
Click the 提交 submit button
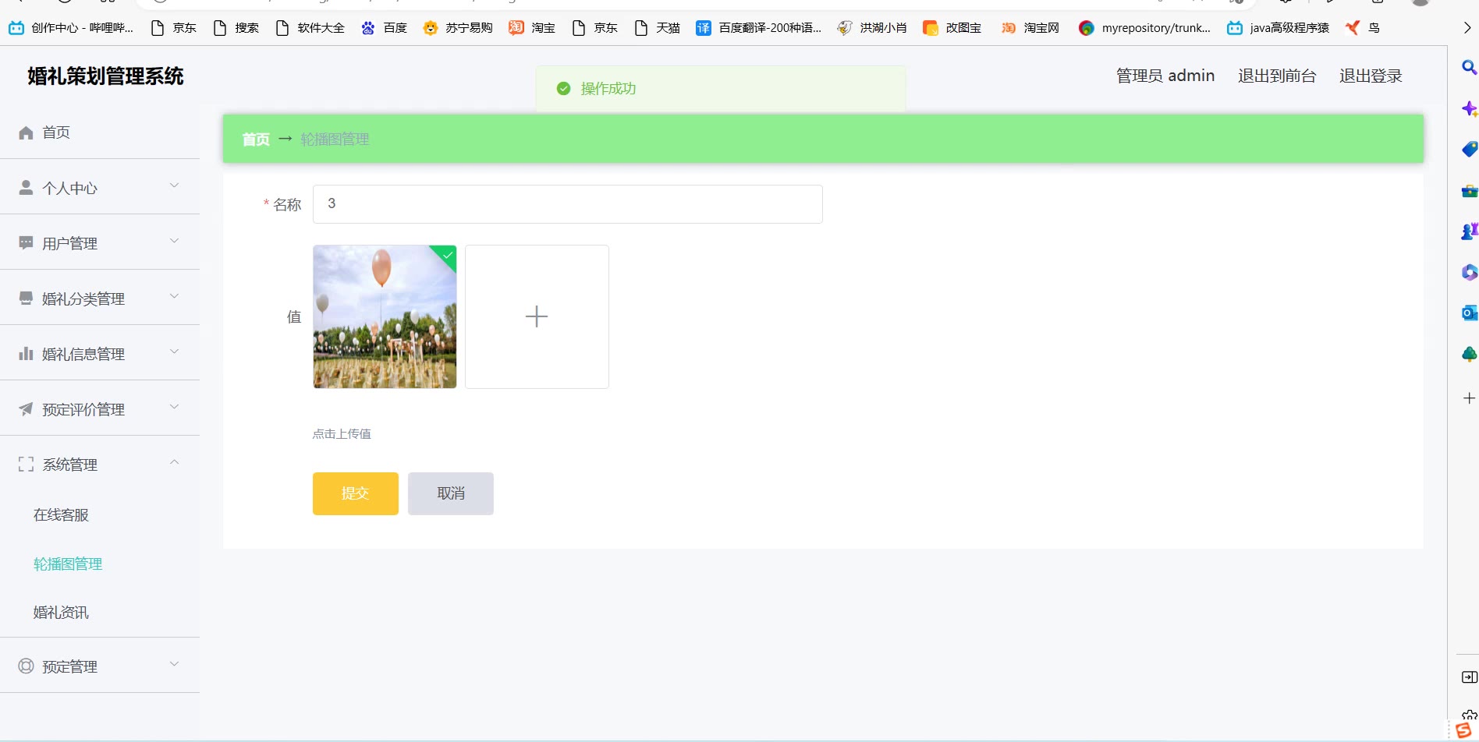coord(356,493)
